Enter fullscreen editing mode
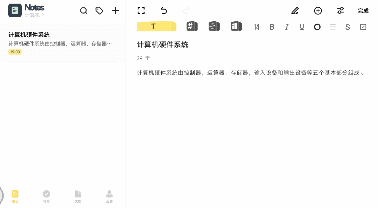This screenshot has width=378, height=208. 141,11
